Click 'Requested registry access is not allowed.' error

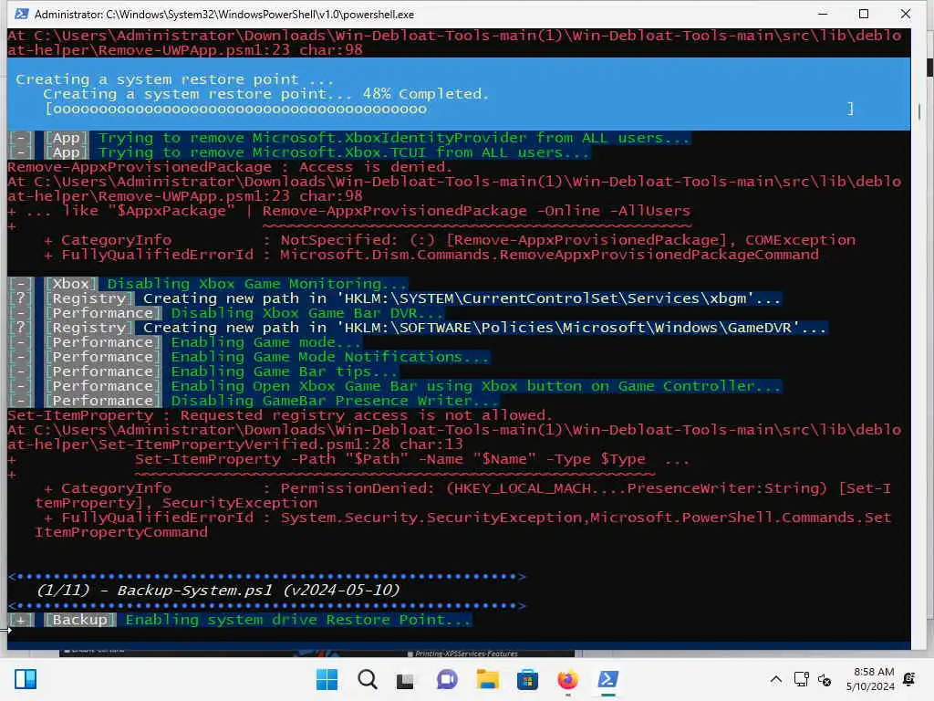(x=367, y=415)
